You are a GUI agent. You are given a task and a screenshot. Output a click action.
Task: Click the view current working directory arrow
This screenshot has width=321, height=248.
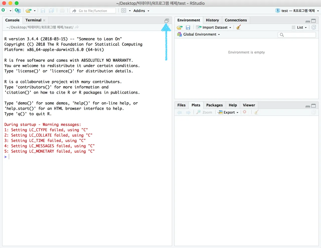(x=77, y=27)
